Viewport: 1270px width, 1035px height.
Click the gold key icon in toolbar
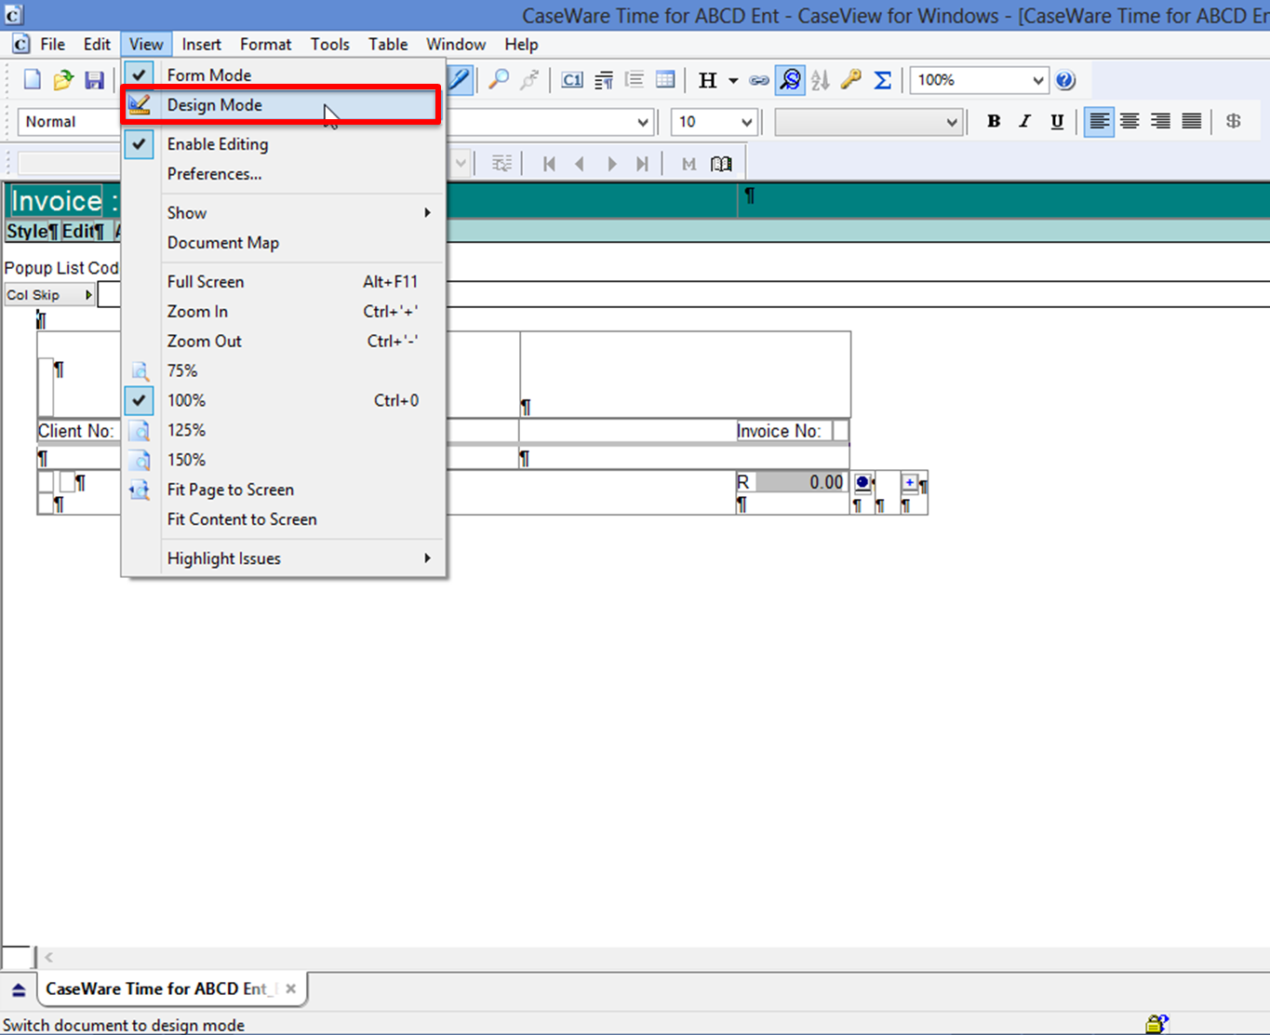click(851, 81)
